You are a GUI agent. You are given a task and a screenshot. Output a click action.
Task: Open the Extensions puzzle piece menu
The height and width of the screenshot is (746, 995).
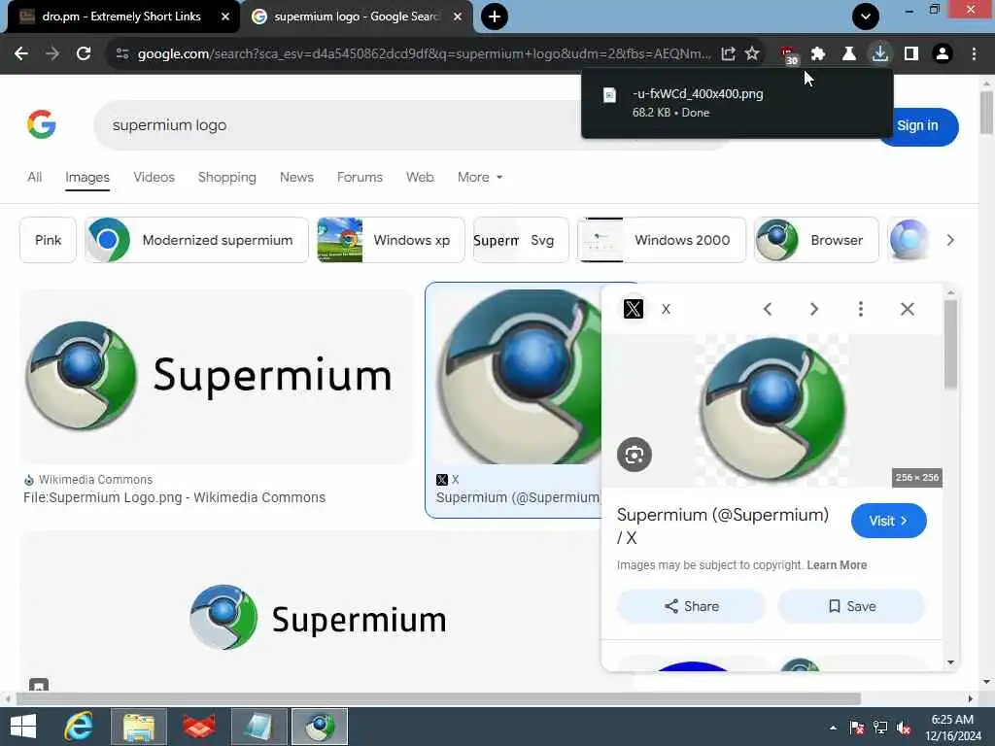coord(818,54)
